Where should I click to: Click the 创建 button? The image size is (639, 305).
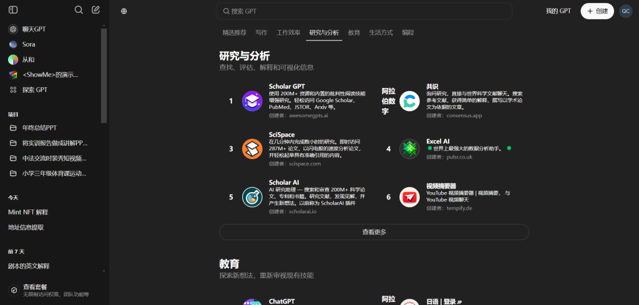pos(597,11)
